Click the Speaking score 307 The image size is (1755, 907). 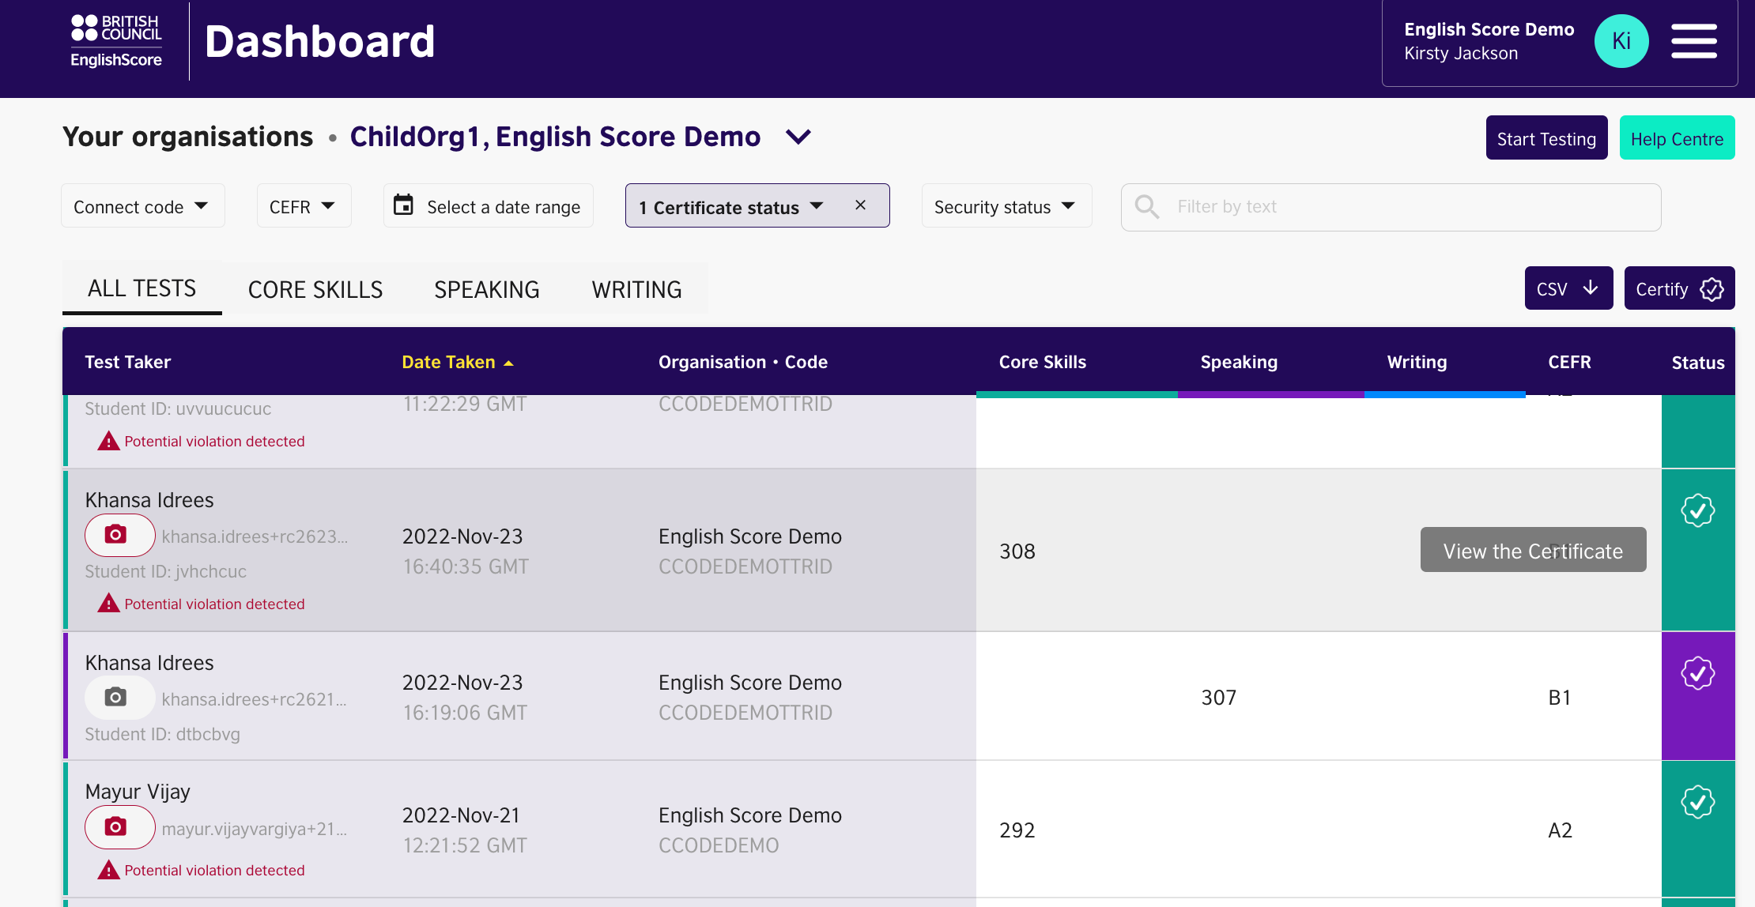(1219, 698)
